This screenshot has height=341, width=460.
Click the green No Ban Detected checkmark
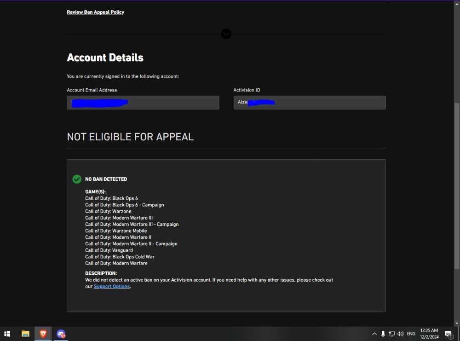tap(77, 179)
